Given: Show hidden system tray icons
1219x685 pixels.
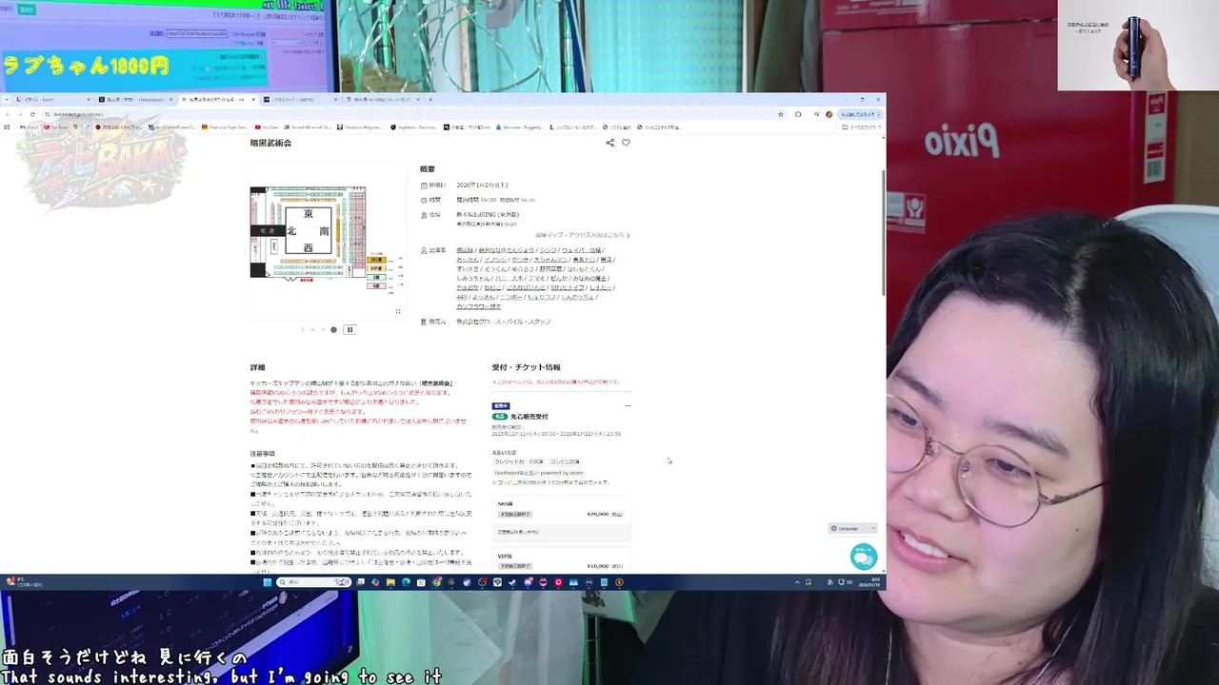Looking at the screenshot, I should click(x=797, y=582).
